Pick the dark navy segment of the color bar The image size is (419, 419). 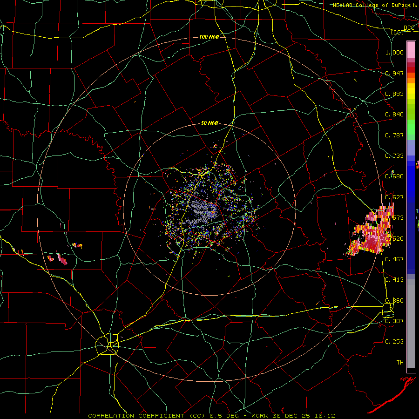pyautogui.click(x=411, y=238)
